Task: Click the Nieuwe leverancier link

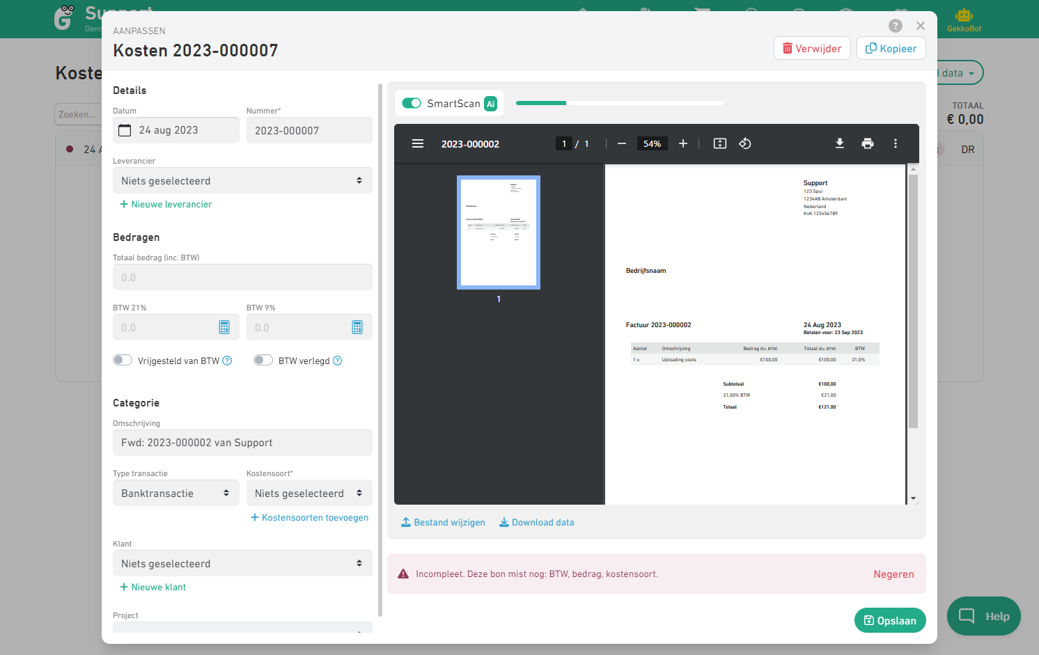Action: pyautogui.click(x=166, y=204)
